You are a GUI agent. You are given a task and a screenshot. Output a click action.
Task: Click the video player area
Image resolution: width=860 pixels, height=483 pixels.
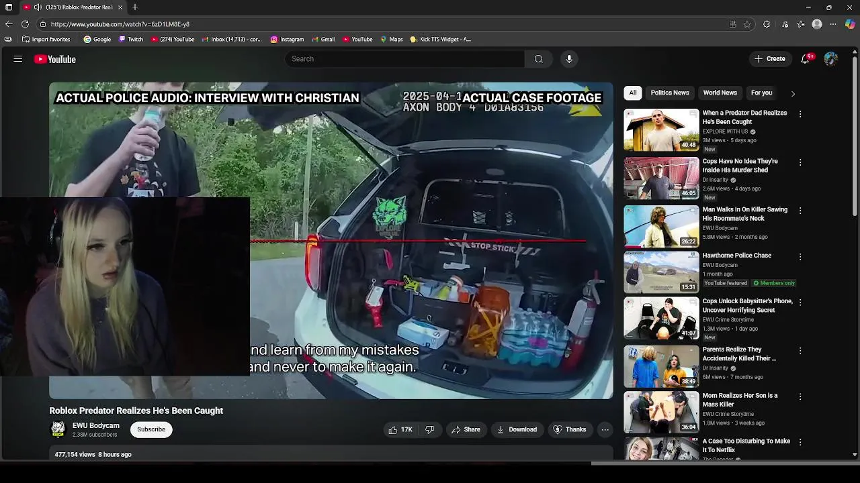331,241
